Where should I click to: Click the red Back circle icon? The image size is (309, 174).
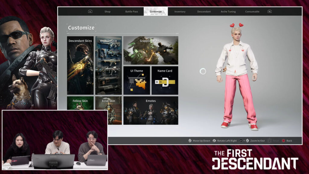(283, 141)
